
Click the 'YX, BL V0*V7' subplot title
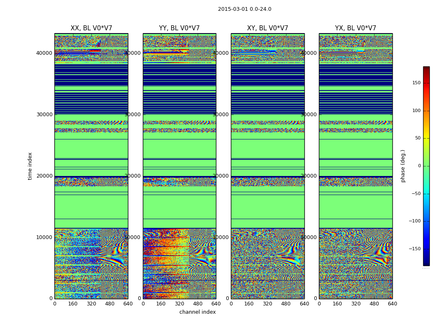pos(355,28)
